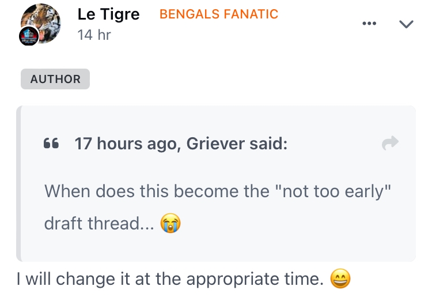
Task: Click the BENGALS FANATIC member title
Action: (x=219, y=14)
